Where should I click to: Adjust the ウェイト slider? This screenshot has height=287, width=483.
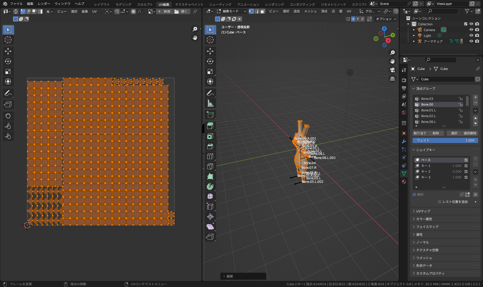pos(445,140)
